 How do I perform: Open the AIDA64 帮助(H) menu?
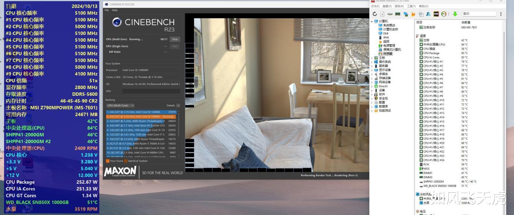[x=423, y=6]
